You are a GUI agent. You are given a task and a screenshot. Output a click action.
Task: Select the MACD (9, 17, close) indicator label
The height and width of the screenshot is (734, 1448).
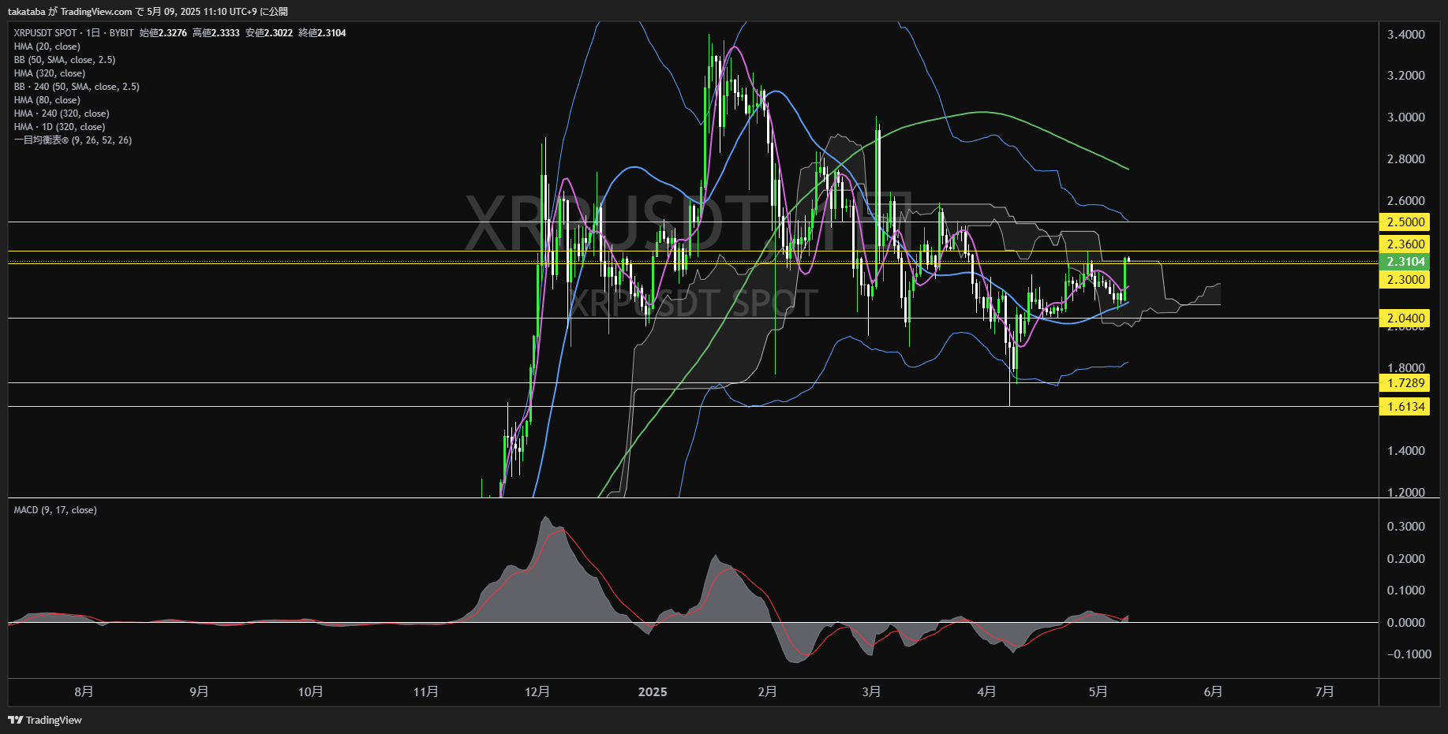point(55,510)
